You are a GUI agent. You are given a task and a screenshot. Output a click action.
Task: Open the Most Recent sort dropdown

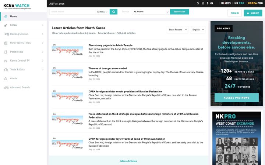177,30
